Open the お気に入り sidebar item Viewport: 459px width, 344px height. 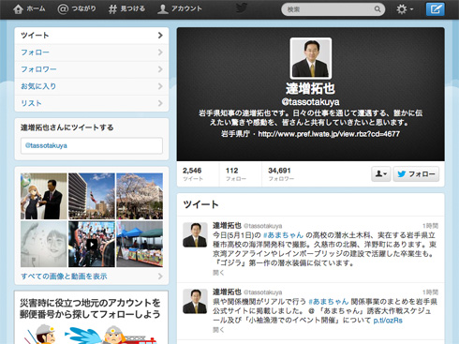point(92,86)
